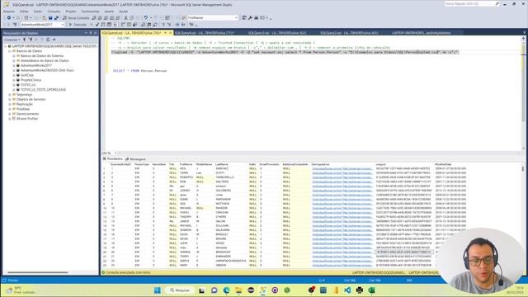This screenshot has height=297, width=528.
Task: Switch to the Resultados tab
Action: click(113, 159)
